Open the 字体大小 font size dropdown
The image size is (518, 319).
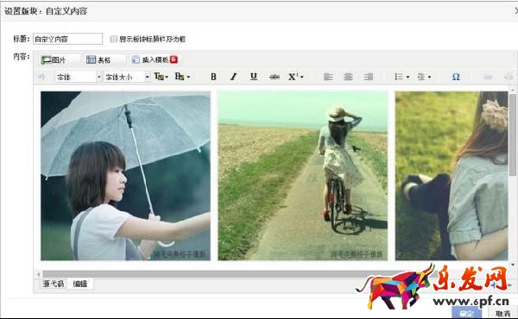127,77
